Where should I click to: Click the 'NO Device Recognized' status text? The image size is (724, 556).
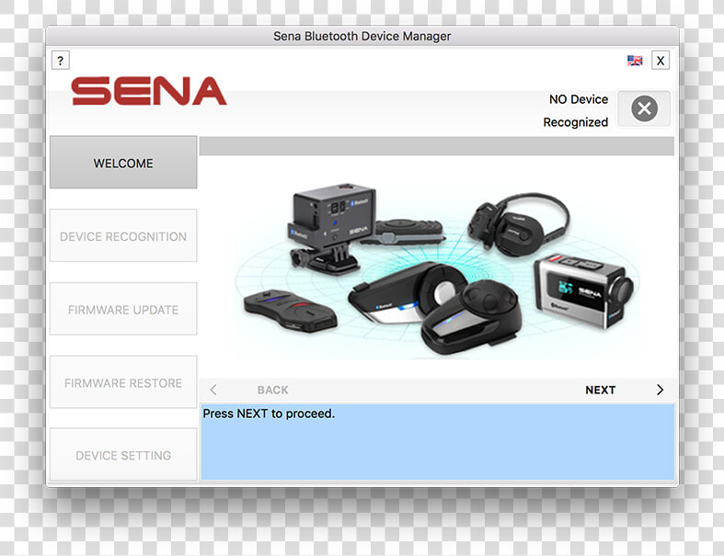[x=576, y=110]
